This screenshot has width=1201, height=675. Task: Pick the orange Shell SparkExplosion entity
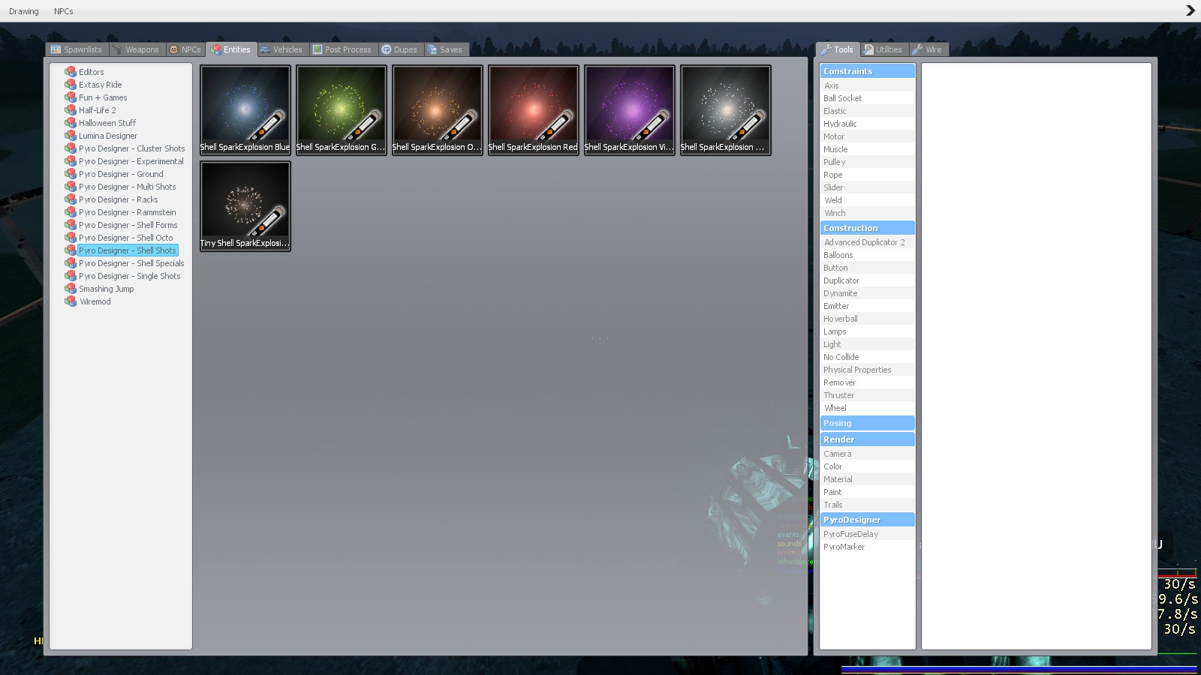click(x=437, y=109)
